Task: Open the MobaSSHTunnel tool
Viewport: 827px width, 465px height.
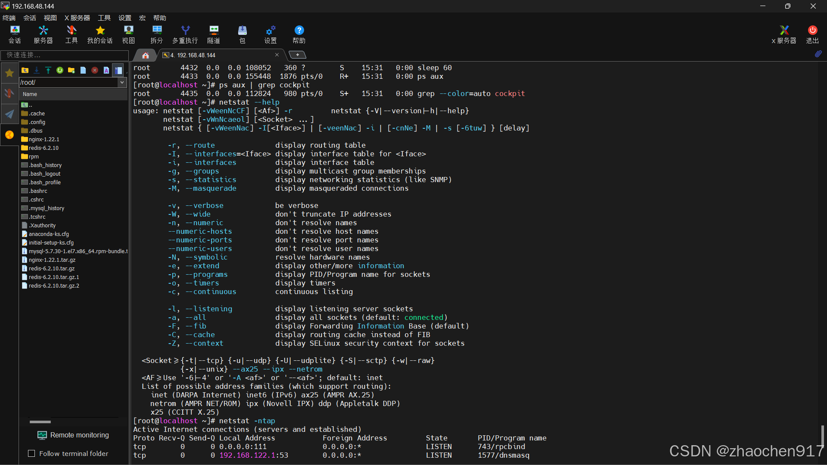Action: pos(213,34)
